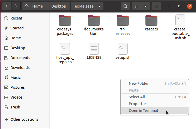Click the search magnifier icon

125,6
